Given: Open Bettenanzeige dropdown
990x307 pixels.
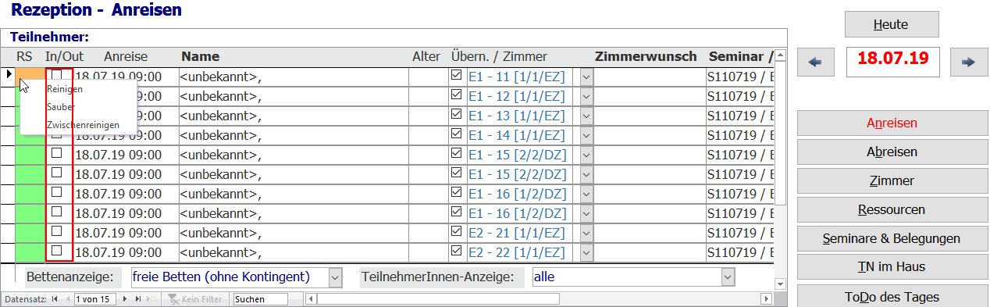Looking at the screenshot, I should pos(335,277).
